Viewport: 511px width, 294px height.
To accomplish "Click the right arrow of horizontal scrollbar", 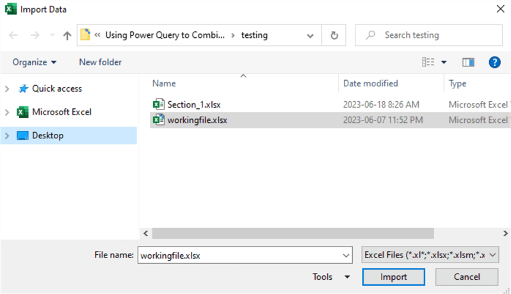I will (x=505, y=233).
